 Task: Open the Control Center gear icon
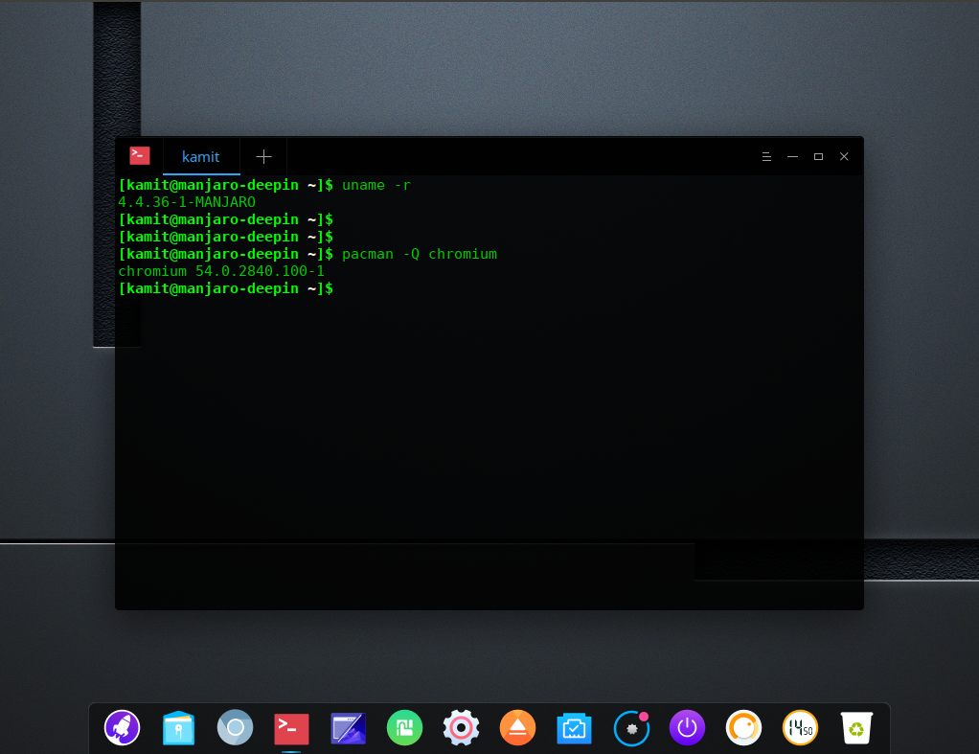click(x=461, y=728)
